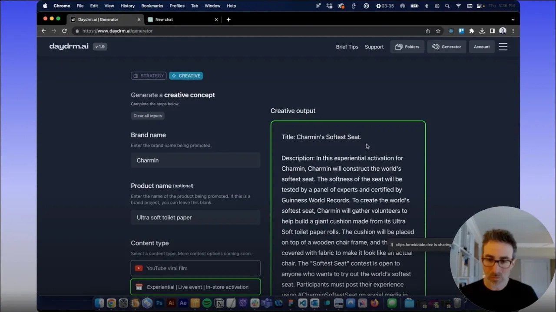
Task: Open Illustrator from the Dock
Action: click(171, 303)
